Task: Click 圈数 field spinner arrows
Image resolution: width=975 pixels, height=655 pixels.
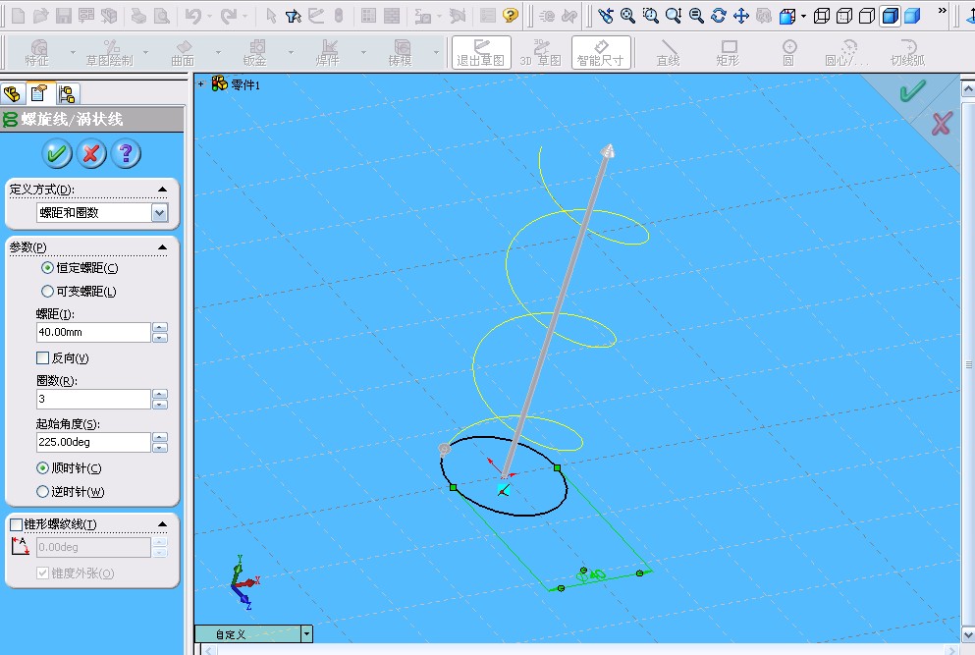Action: [160, 399]
